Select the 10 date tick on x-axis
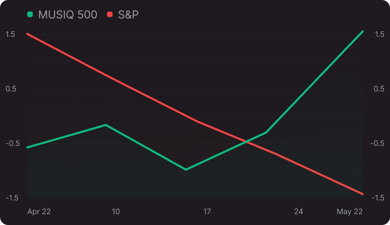 [x=116, y=211]
